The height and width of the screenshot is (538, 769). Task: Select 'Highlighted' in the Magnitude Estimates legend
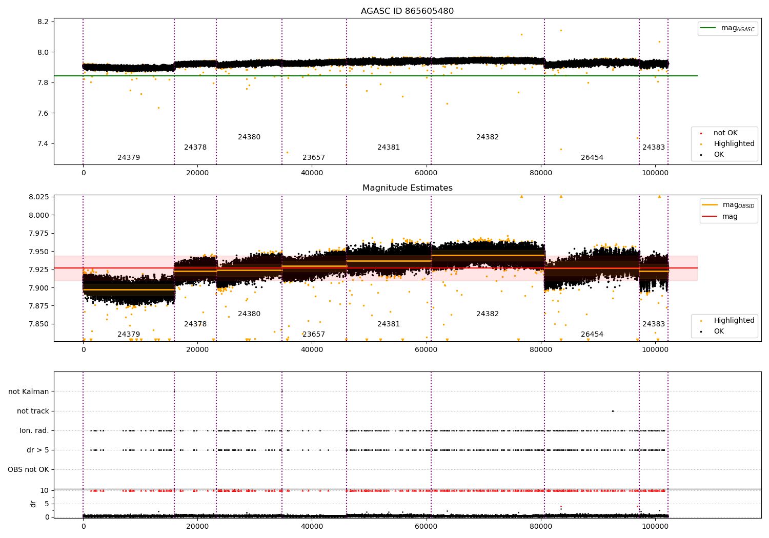point(727,321)
